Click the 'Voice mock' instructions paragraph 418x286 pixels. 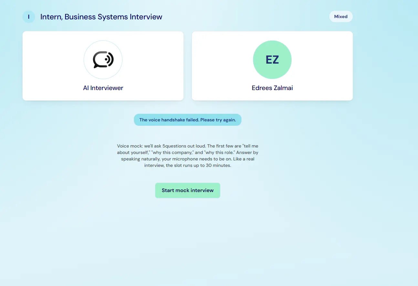click(x=188, y=156)
